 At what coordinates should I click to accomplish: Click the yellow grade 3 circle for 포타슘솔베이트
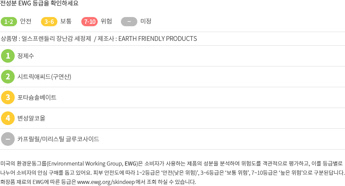[8, 97]
